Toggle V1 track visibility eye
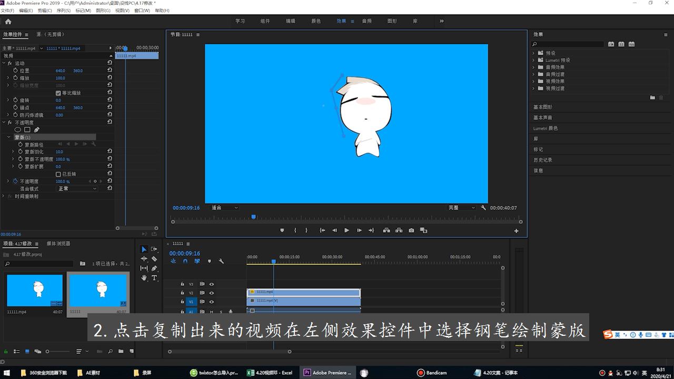 212,302
